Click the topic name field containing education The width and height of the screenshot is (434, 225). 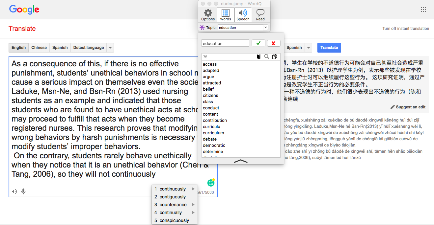(225, 43)
